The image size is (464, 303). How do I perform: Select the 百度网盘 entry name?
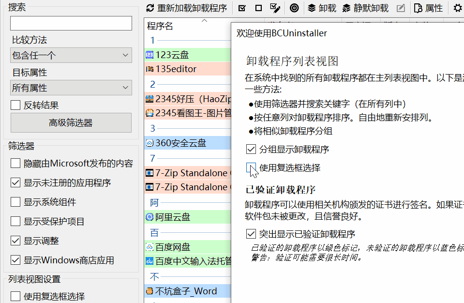(173, 247)
